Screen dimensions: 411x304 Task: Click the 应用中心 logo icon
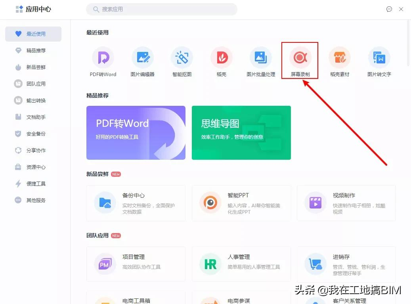(19, 9)
